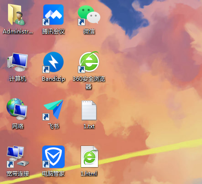Viewport: 202px width, 184px height.
Task: Select the Administrator user folder icon
Action: (16, 15)
